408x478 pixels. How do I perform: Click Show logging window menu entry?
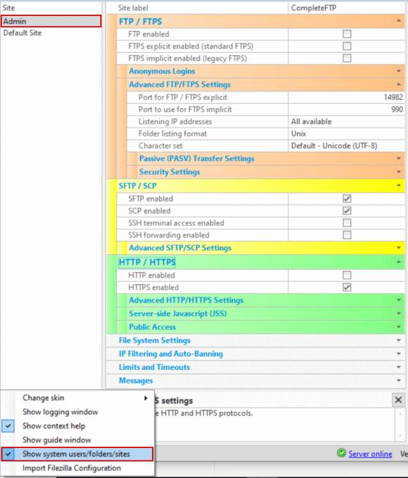(60, 412)
